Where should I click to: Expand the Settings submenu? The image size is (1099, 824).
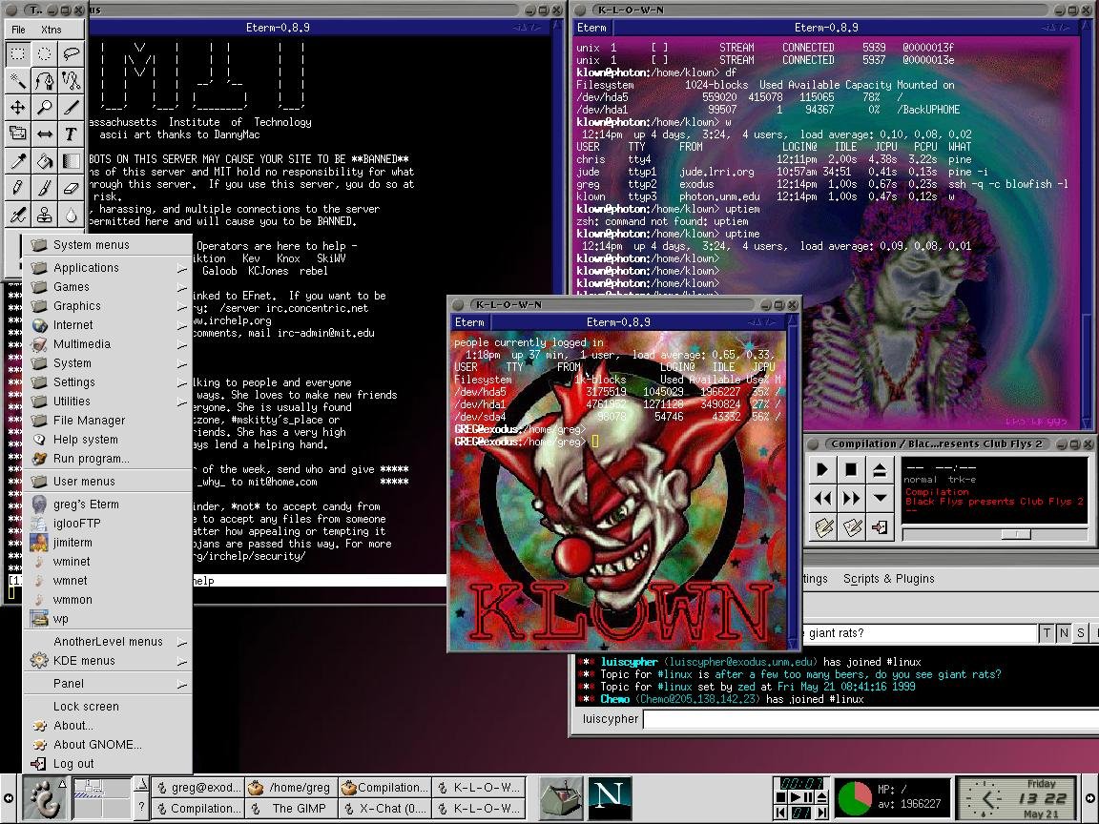(x=107, y=381)
